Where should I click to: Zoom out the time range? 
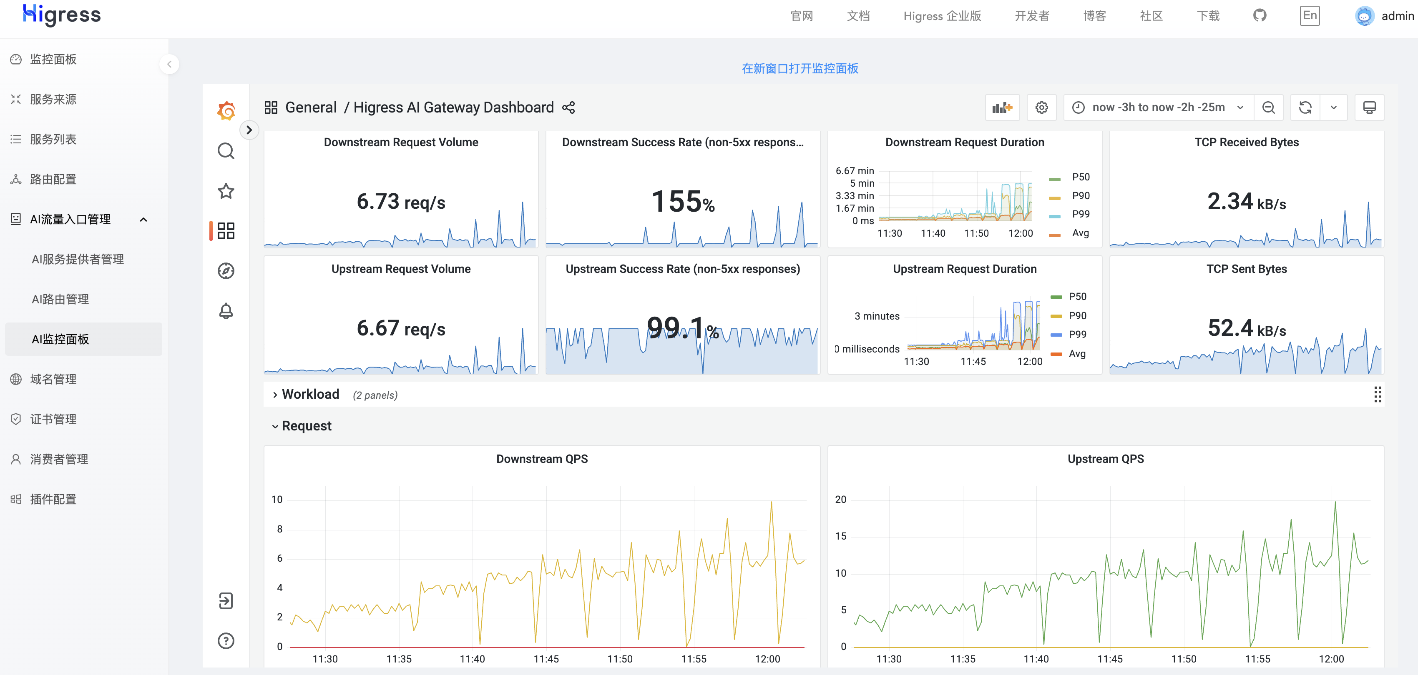click(x=1268, y=107)
